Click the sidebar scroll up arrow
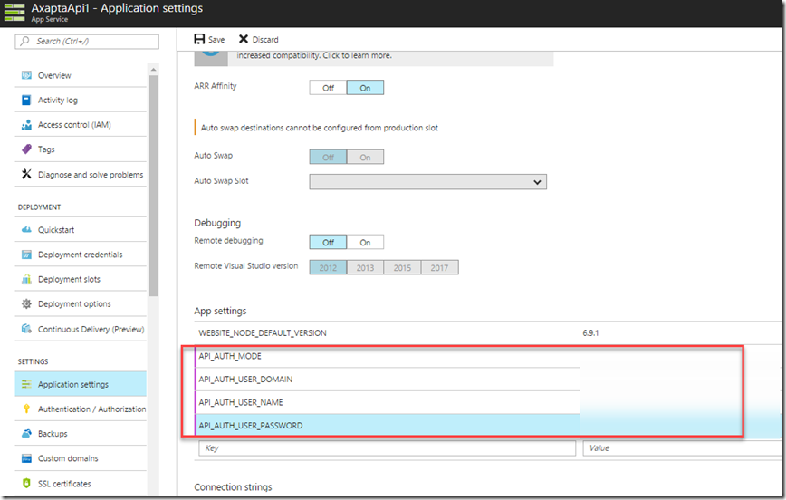Screen dimensions: 786x500 click(x=153, y=69)
